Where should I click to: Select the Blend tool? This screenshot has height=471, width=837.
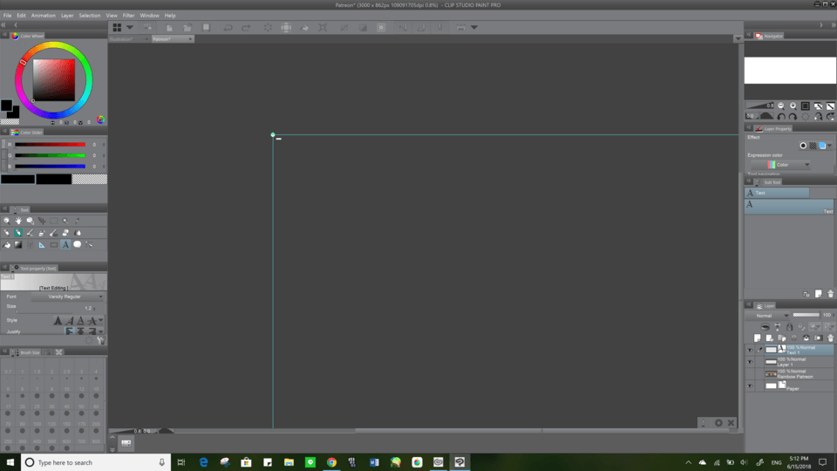[78, 233]
